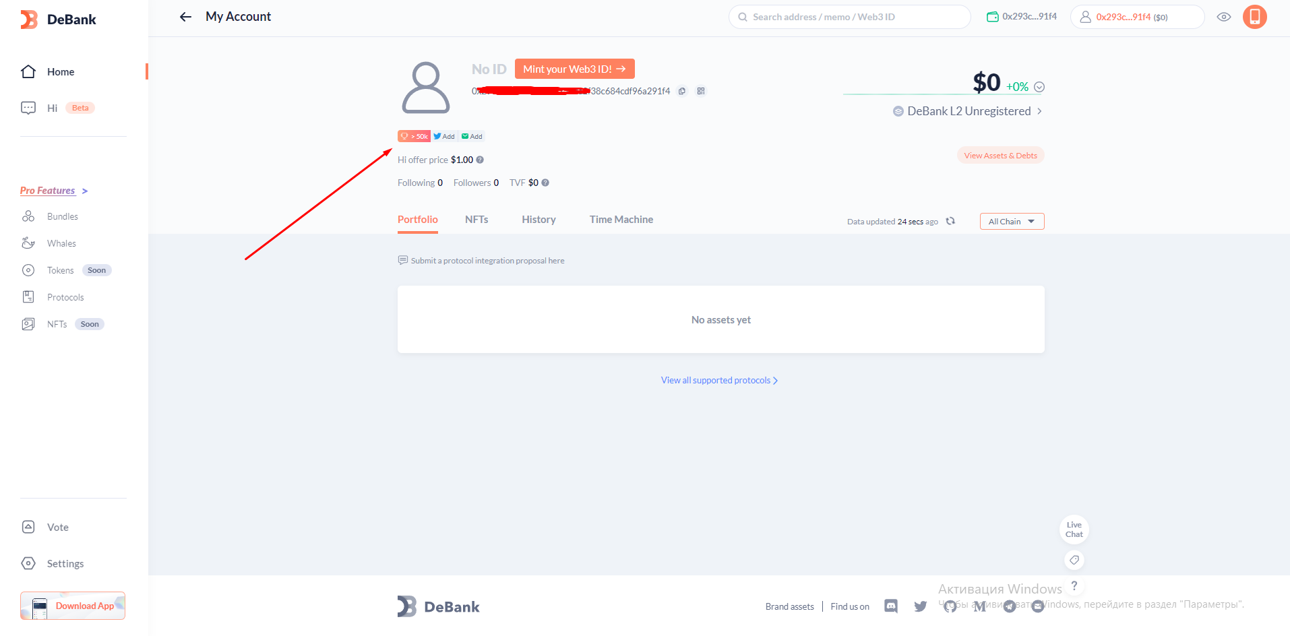Open DeBank's GitHub from the footer

pos(950,606)
